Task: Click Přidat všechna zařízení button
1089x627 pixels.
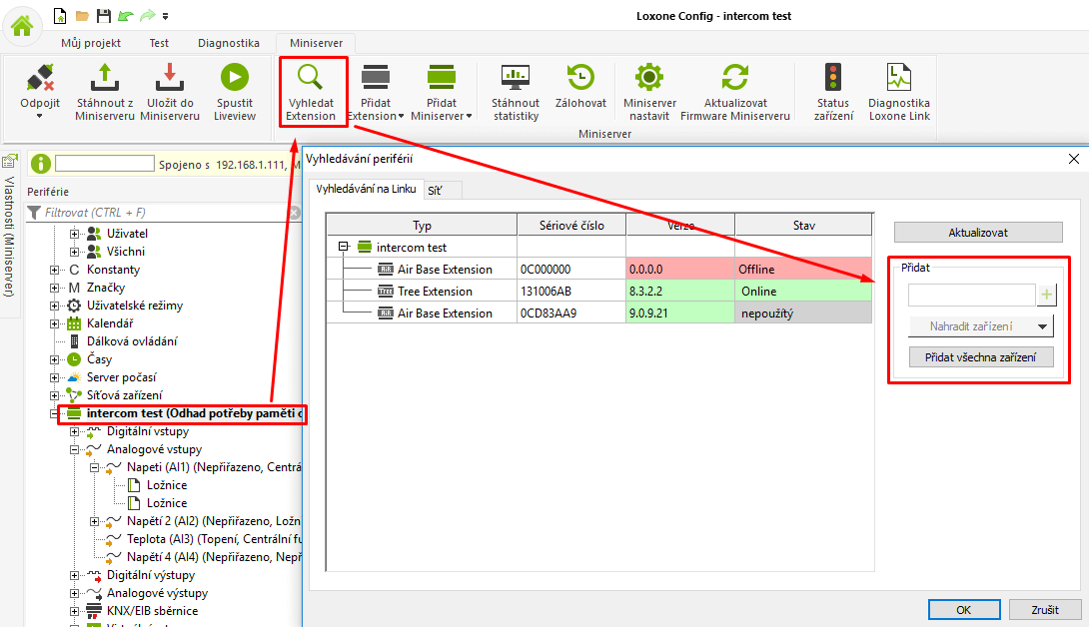Action: (981, 357)
